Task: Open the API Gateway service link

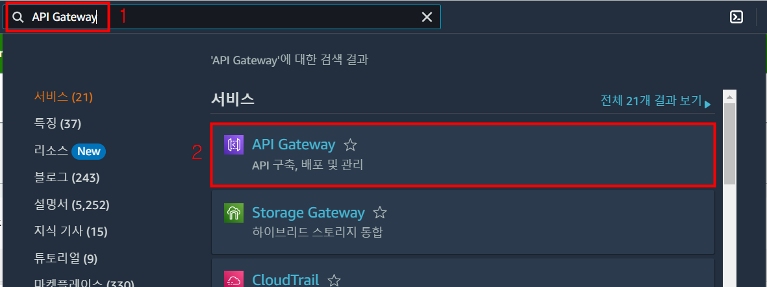Action: (x=294, y=144)
